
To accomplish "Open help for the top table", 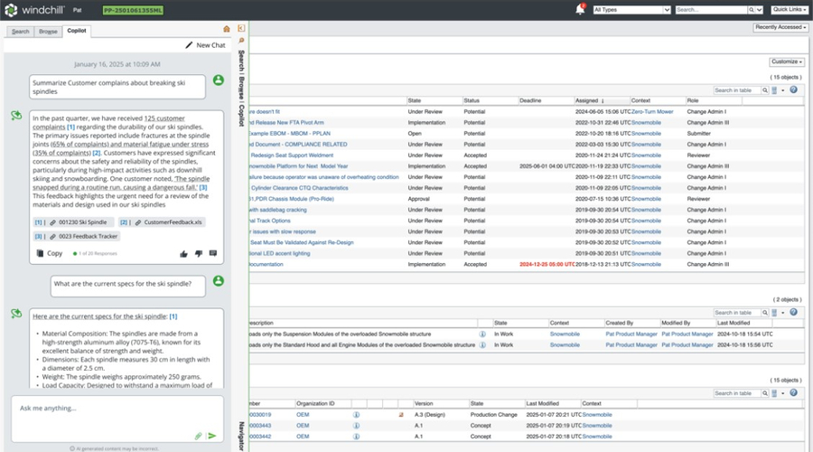I will tap(794, 90).
